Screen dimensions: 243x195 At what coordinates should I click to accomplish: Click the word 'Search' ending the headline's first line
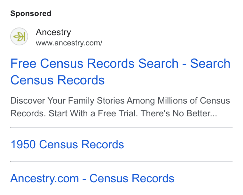coord(210,63)
